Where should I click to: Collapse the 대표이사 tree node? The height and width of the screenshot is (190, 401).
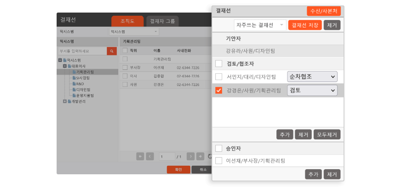click(65, 66)
